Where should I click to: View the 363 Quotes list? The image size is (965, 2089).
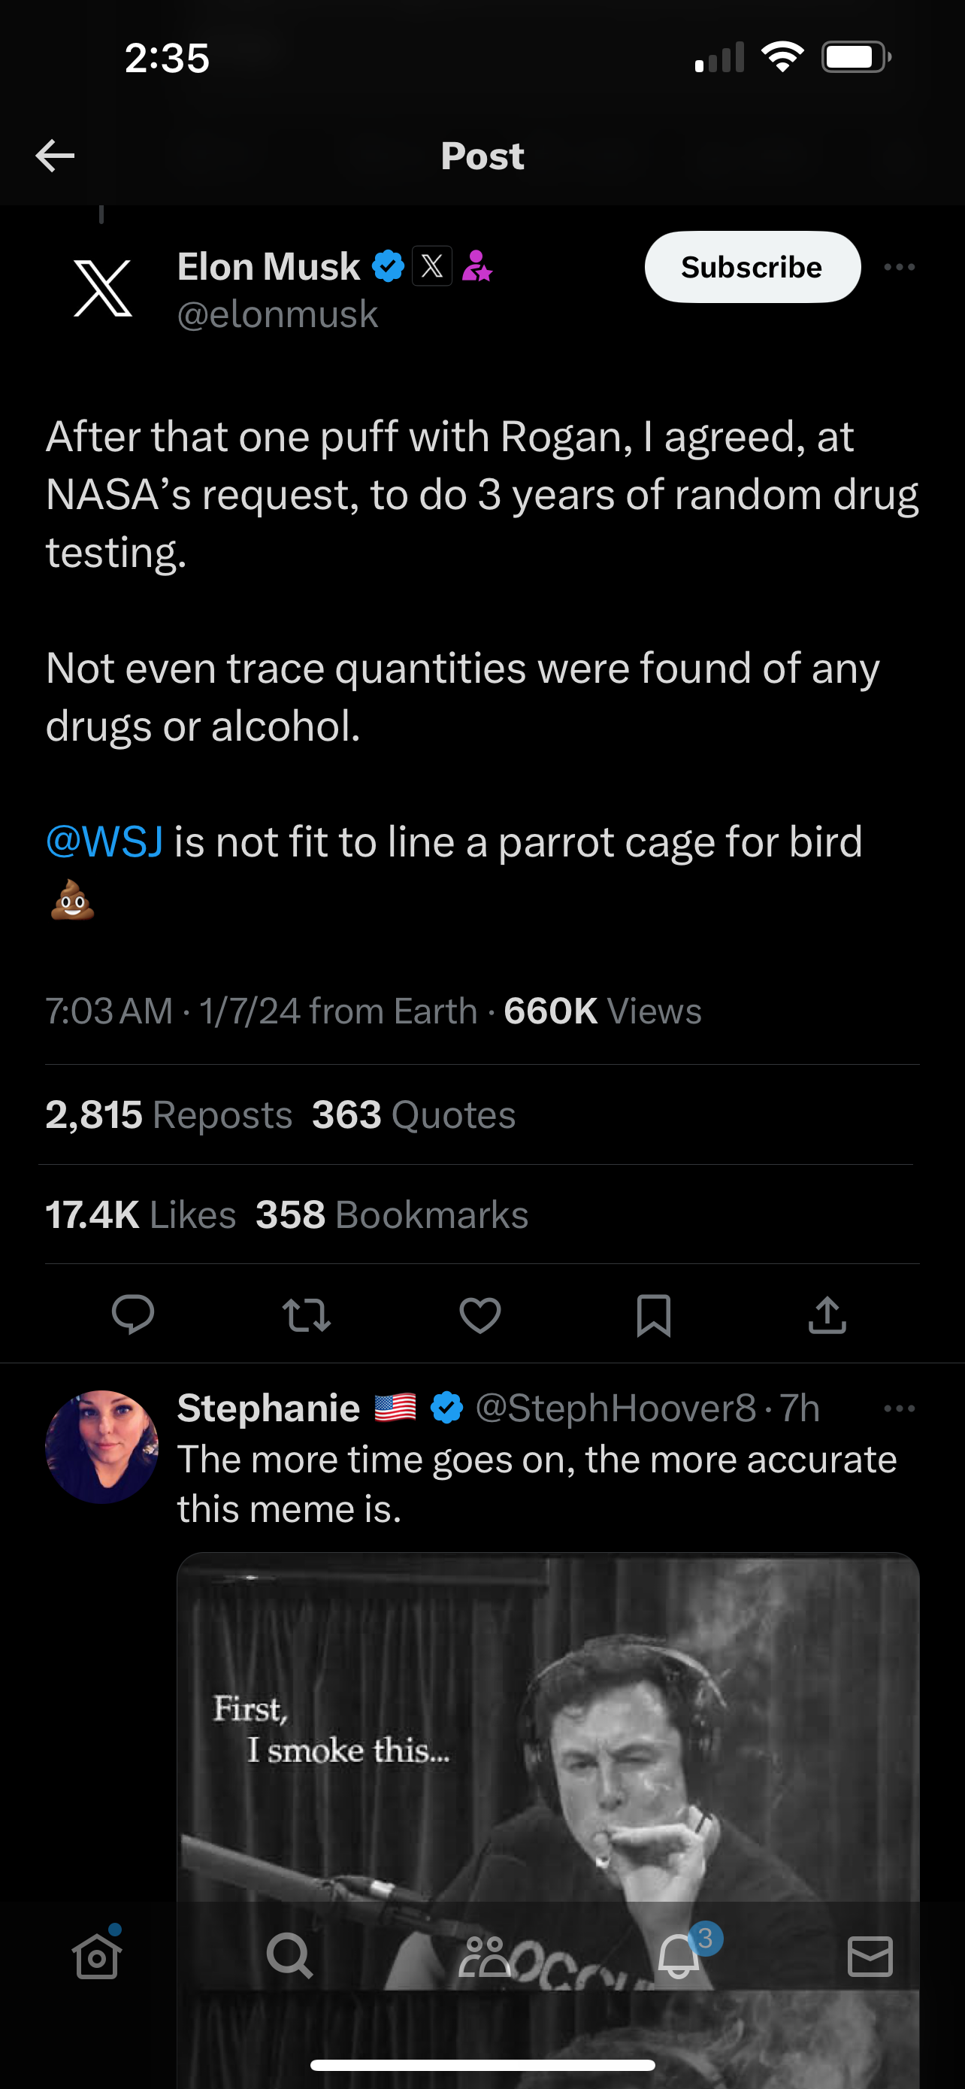(413, 1115)
